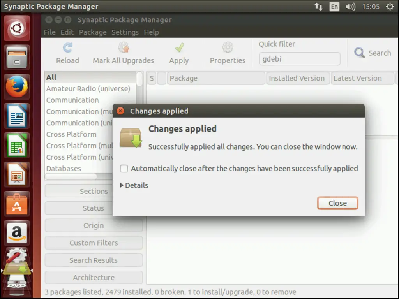
Task: Click the Search magnifier icon
Action: pos(360,53)
